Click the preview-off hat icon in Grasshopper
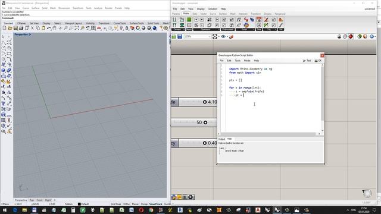This screenshot has height=214, width=381. pos(339,37)
